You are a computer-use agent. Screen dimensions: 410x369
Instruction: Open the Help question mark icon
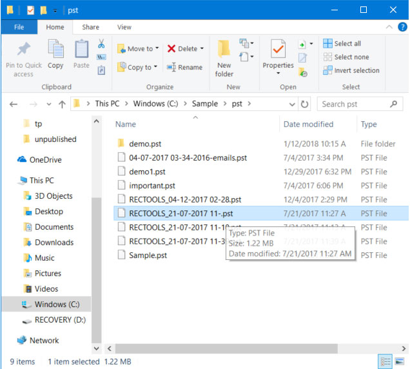point(402,27)
